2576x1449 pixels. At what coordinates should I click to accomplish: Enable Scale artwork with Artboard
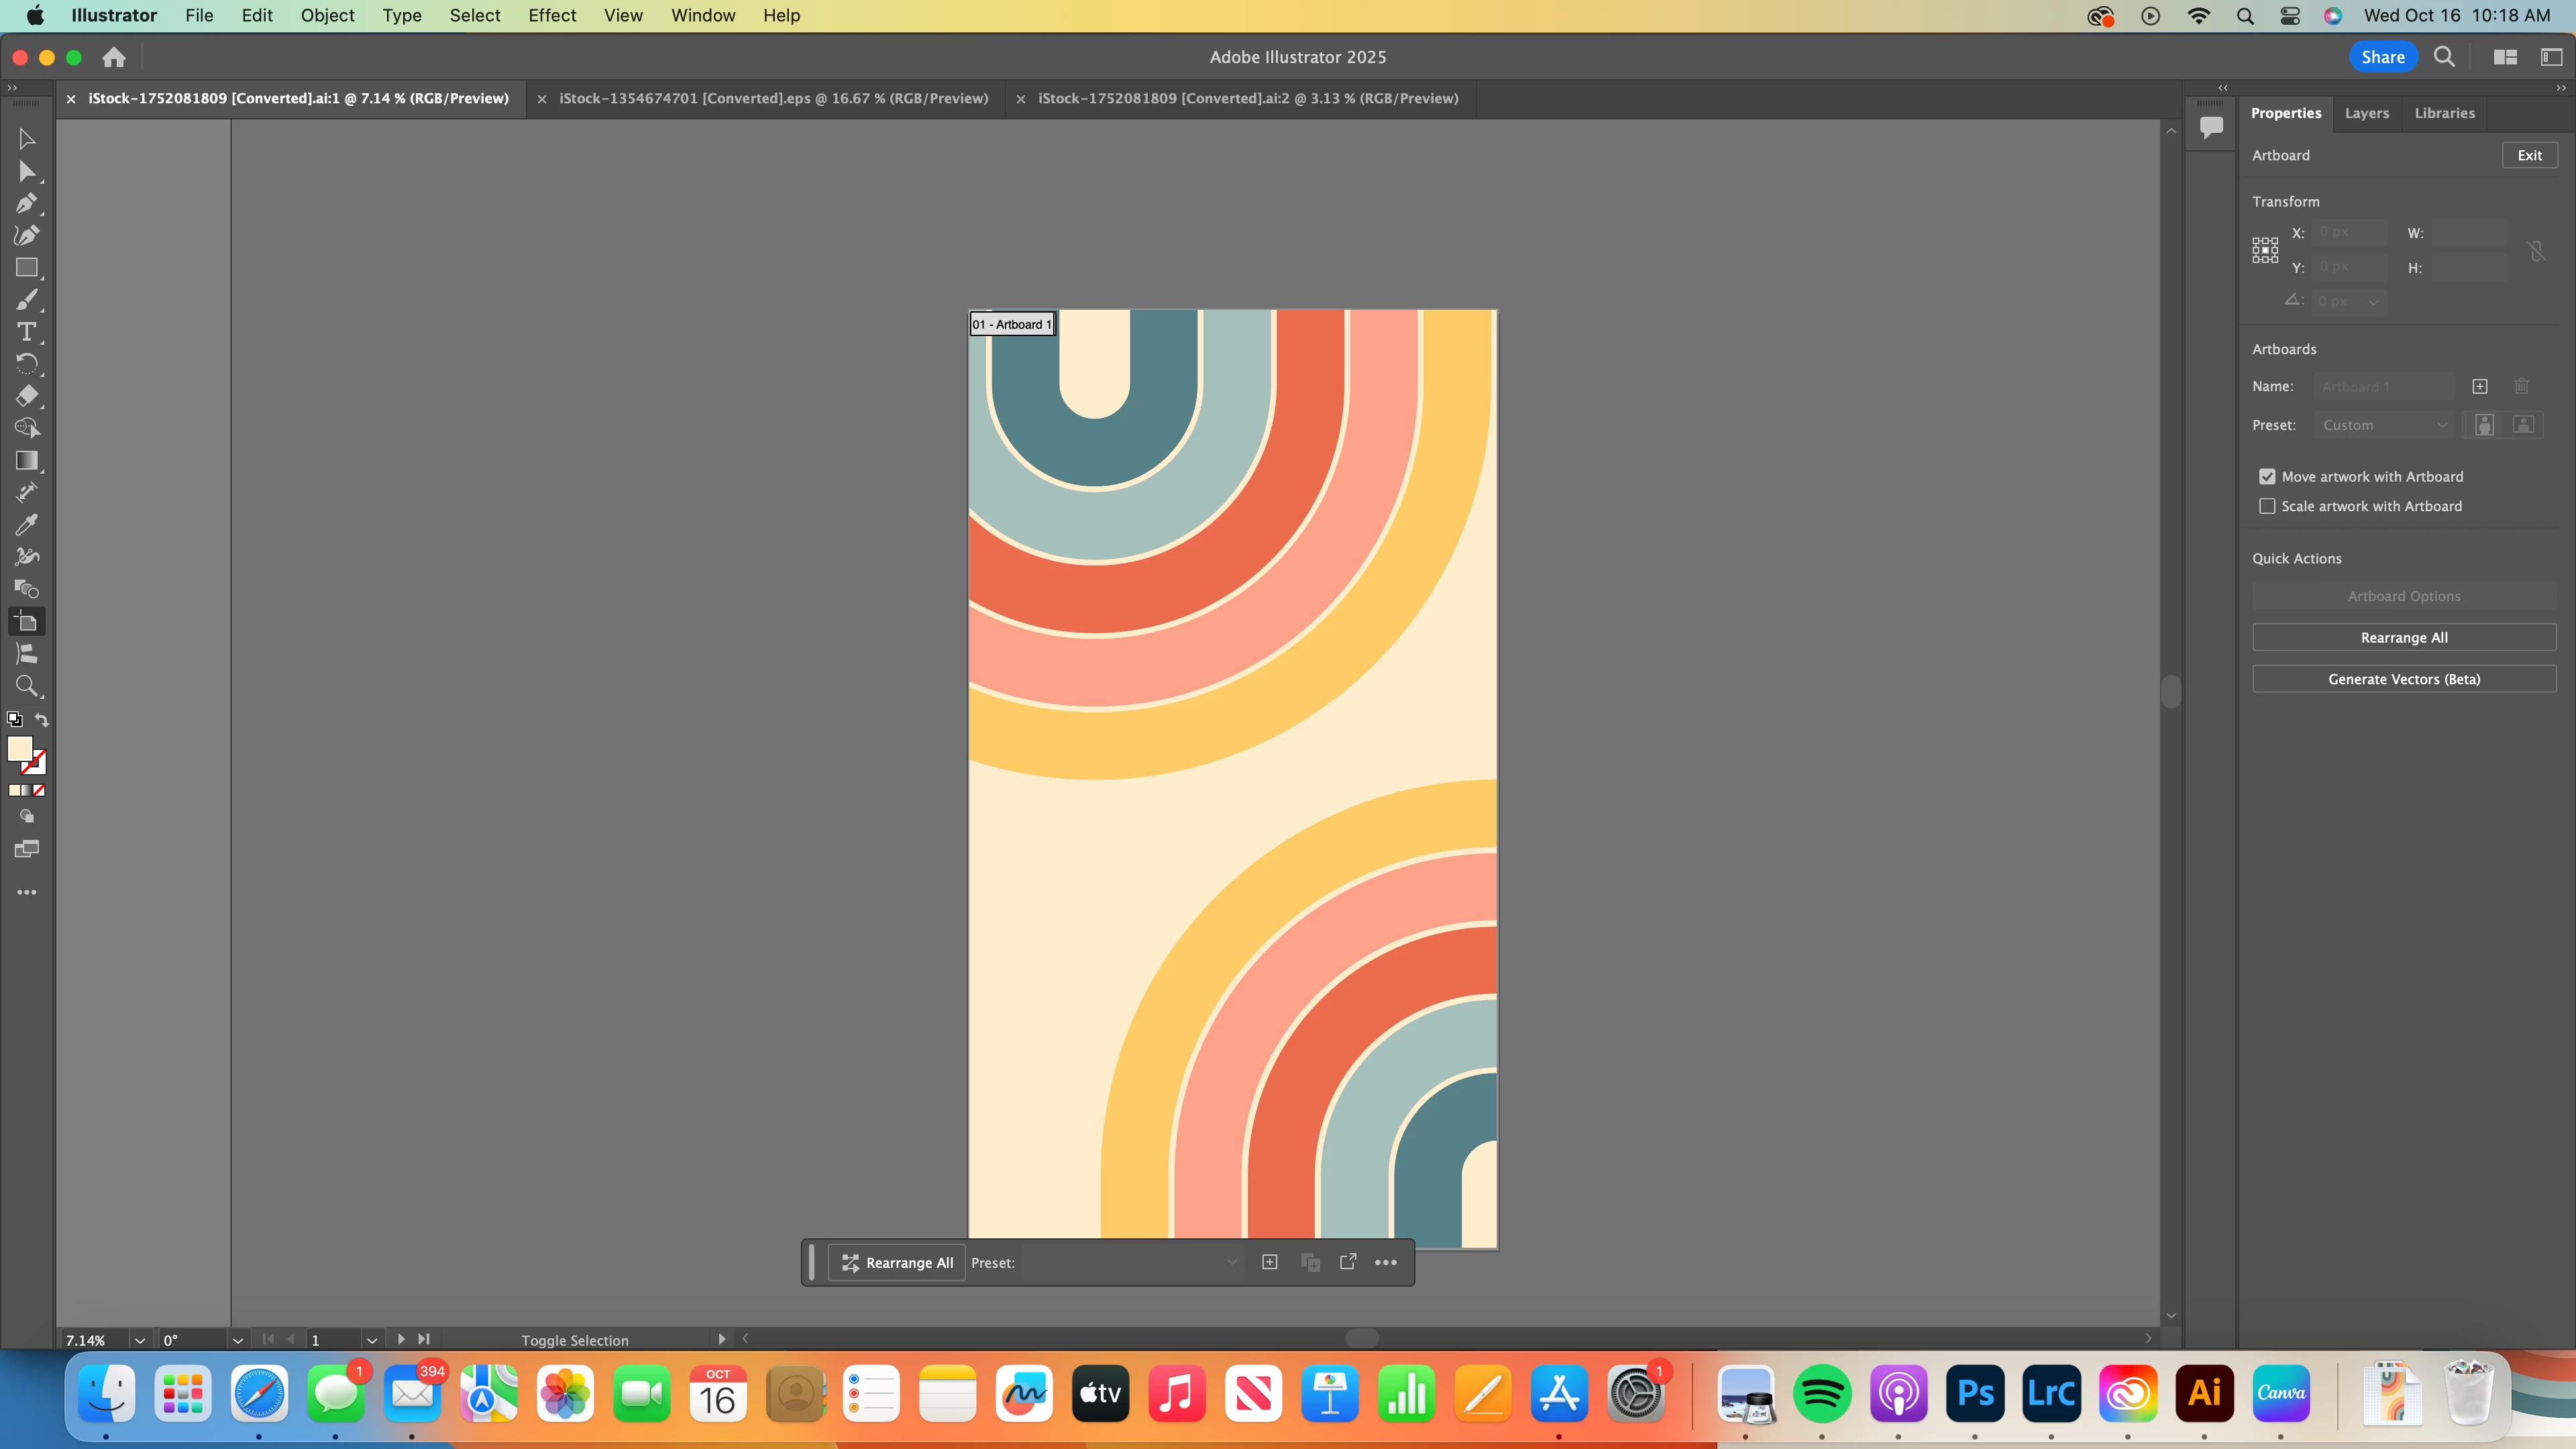(2267, 506)
